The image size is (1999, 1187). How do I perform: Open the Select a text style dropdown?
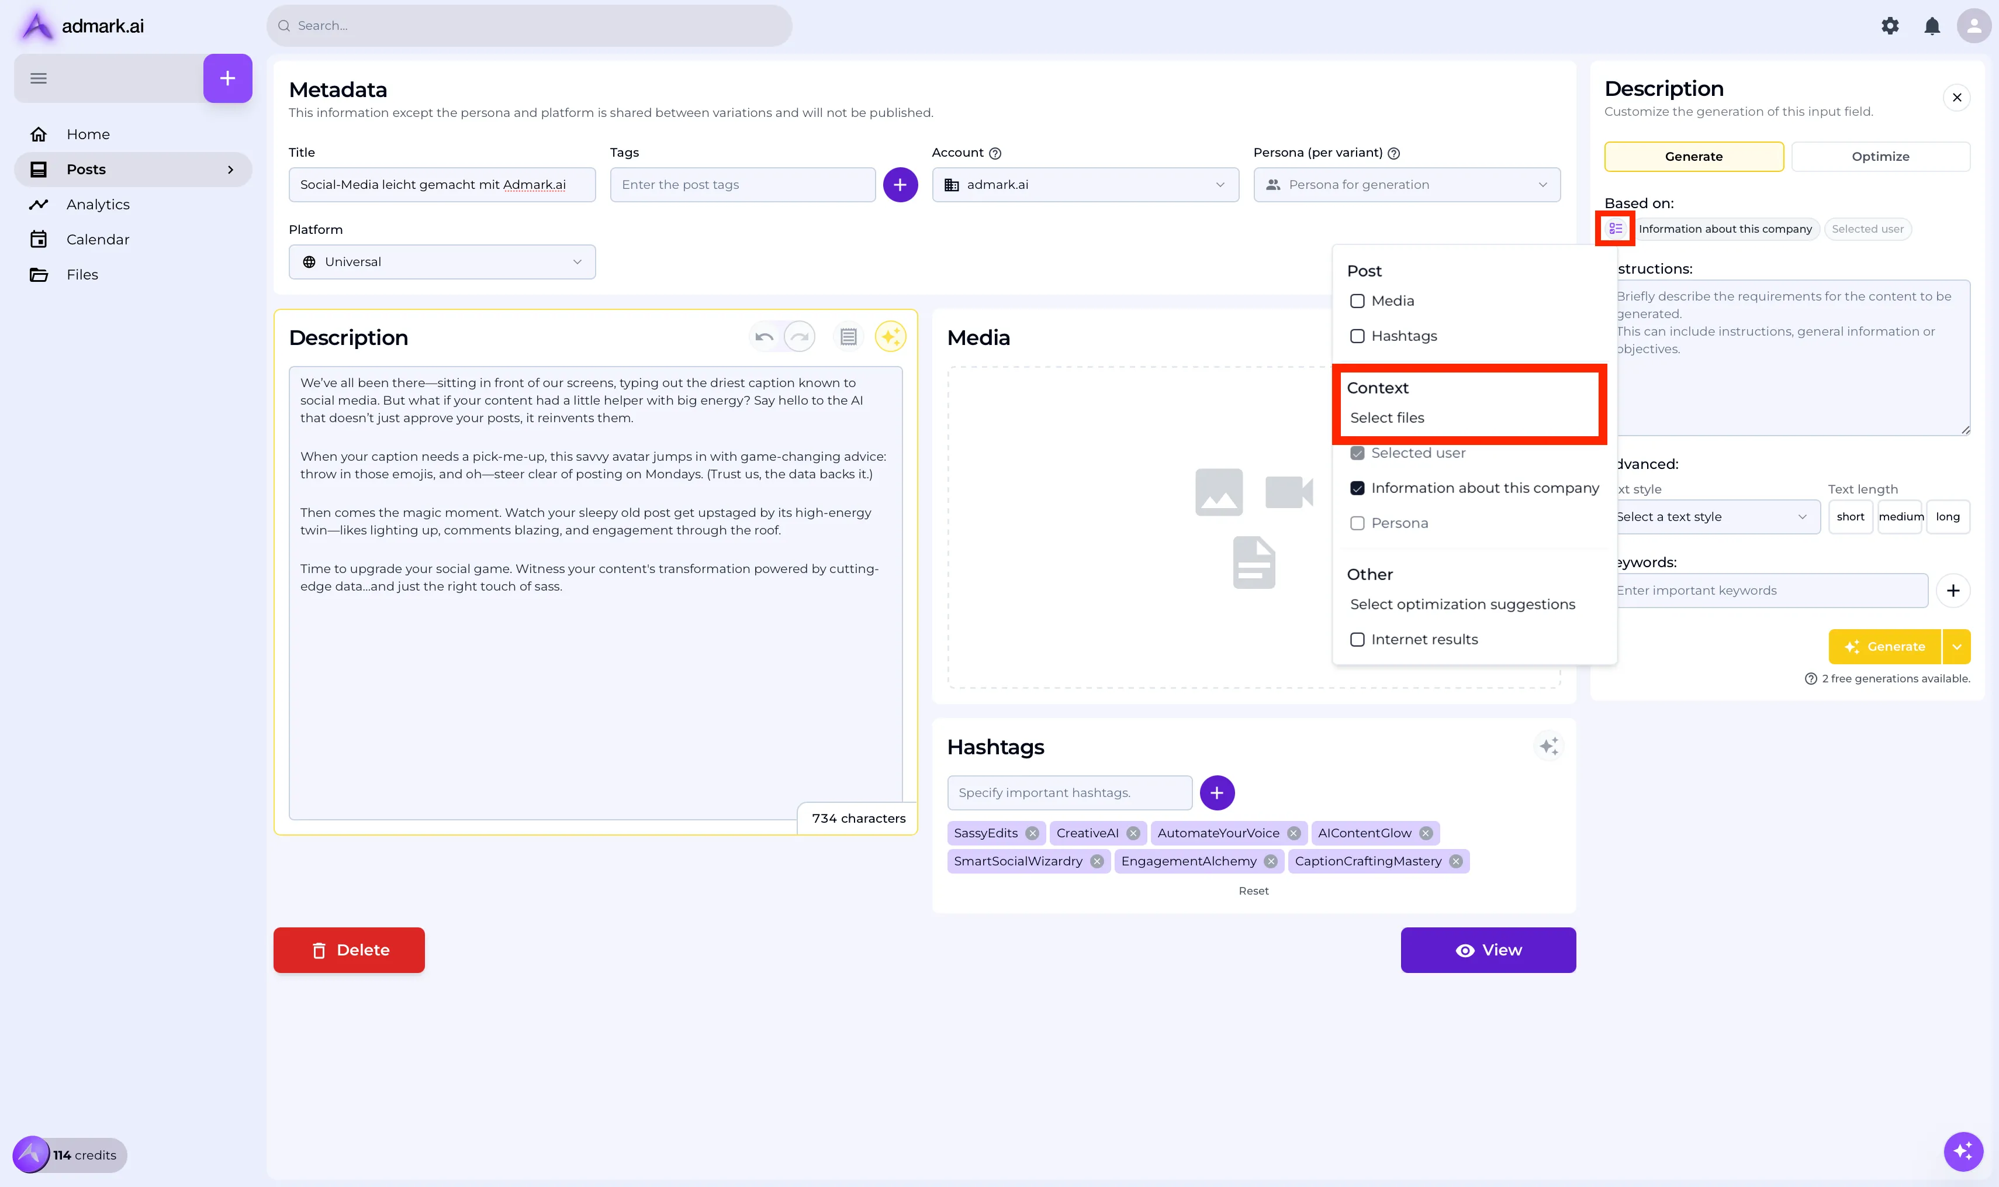(1714, 517)
